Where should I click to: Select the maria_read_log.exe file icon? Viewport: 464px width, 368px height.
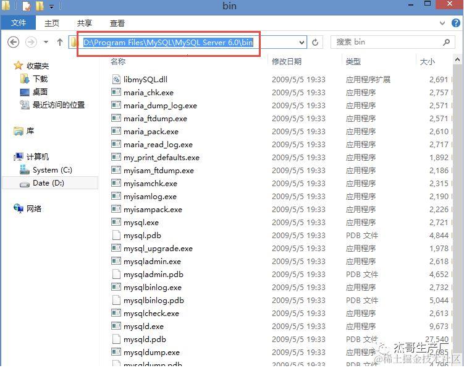pyautogui.click(x=116, y=144)
